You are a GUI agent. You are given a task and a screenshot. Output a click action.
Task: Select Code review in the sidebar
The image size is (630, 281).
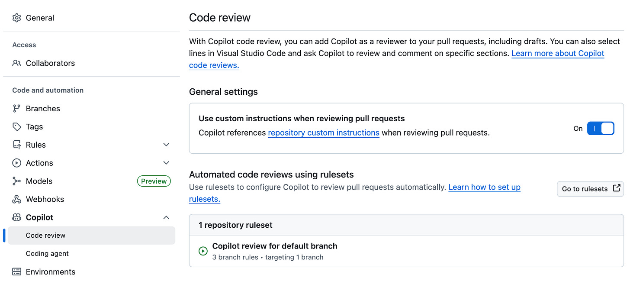point(45,235)
